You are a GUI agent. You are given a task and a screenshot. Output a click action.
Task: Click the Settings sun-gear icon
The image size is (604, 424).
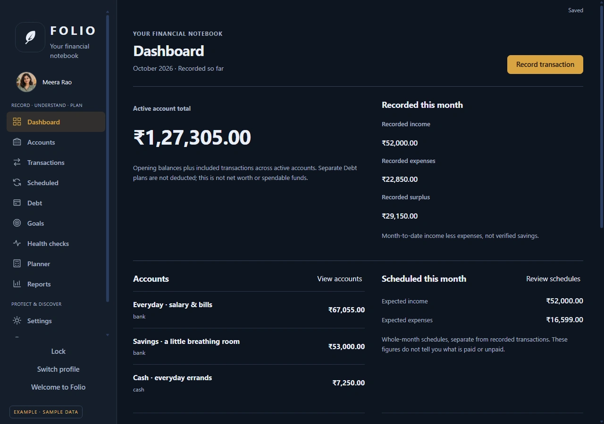(17, 321)
